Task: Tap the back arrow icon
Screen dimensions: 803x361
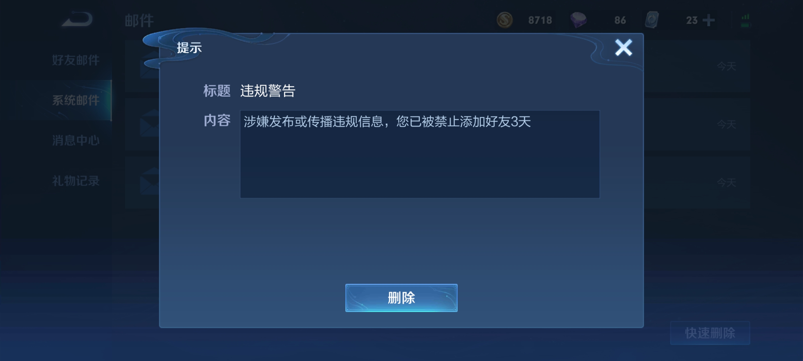Action: point(77,19)
